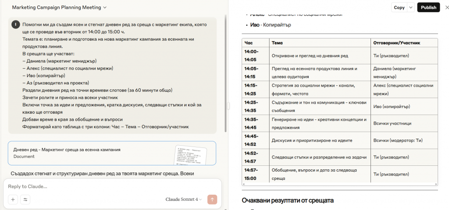Click the document preview thumbnail image
The height and width of the screenshot is (210, 449).
tap(190, 155)
